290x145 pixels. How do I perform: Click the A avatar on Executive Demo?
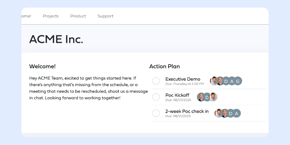point(232,81)
